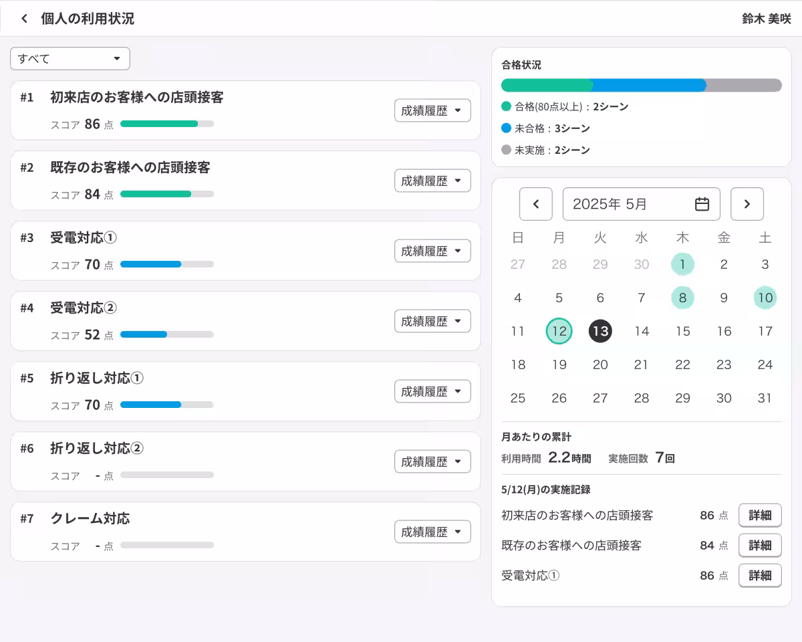802x642 pixels.
Task: Expand 成績履歴 for 受電対応②
Action: [432, 321]
